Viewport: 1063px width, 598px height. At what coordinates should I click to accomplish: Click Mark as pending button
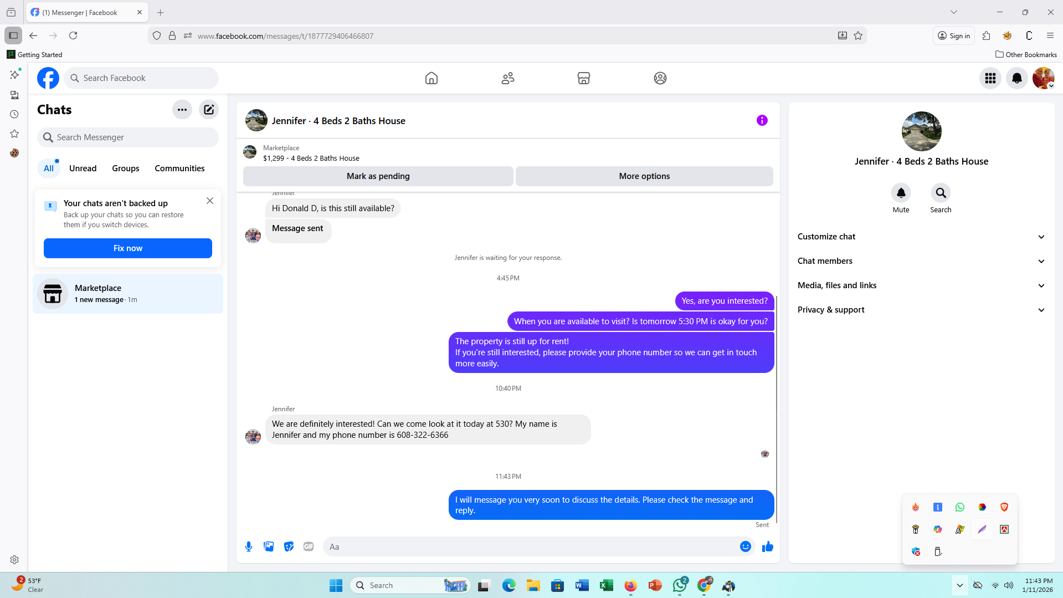pyautogui.click(x=378, y=176)
